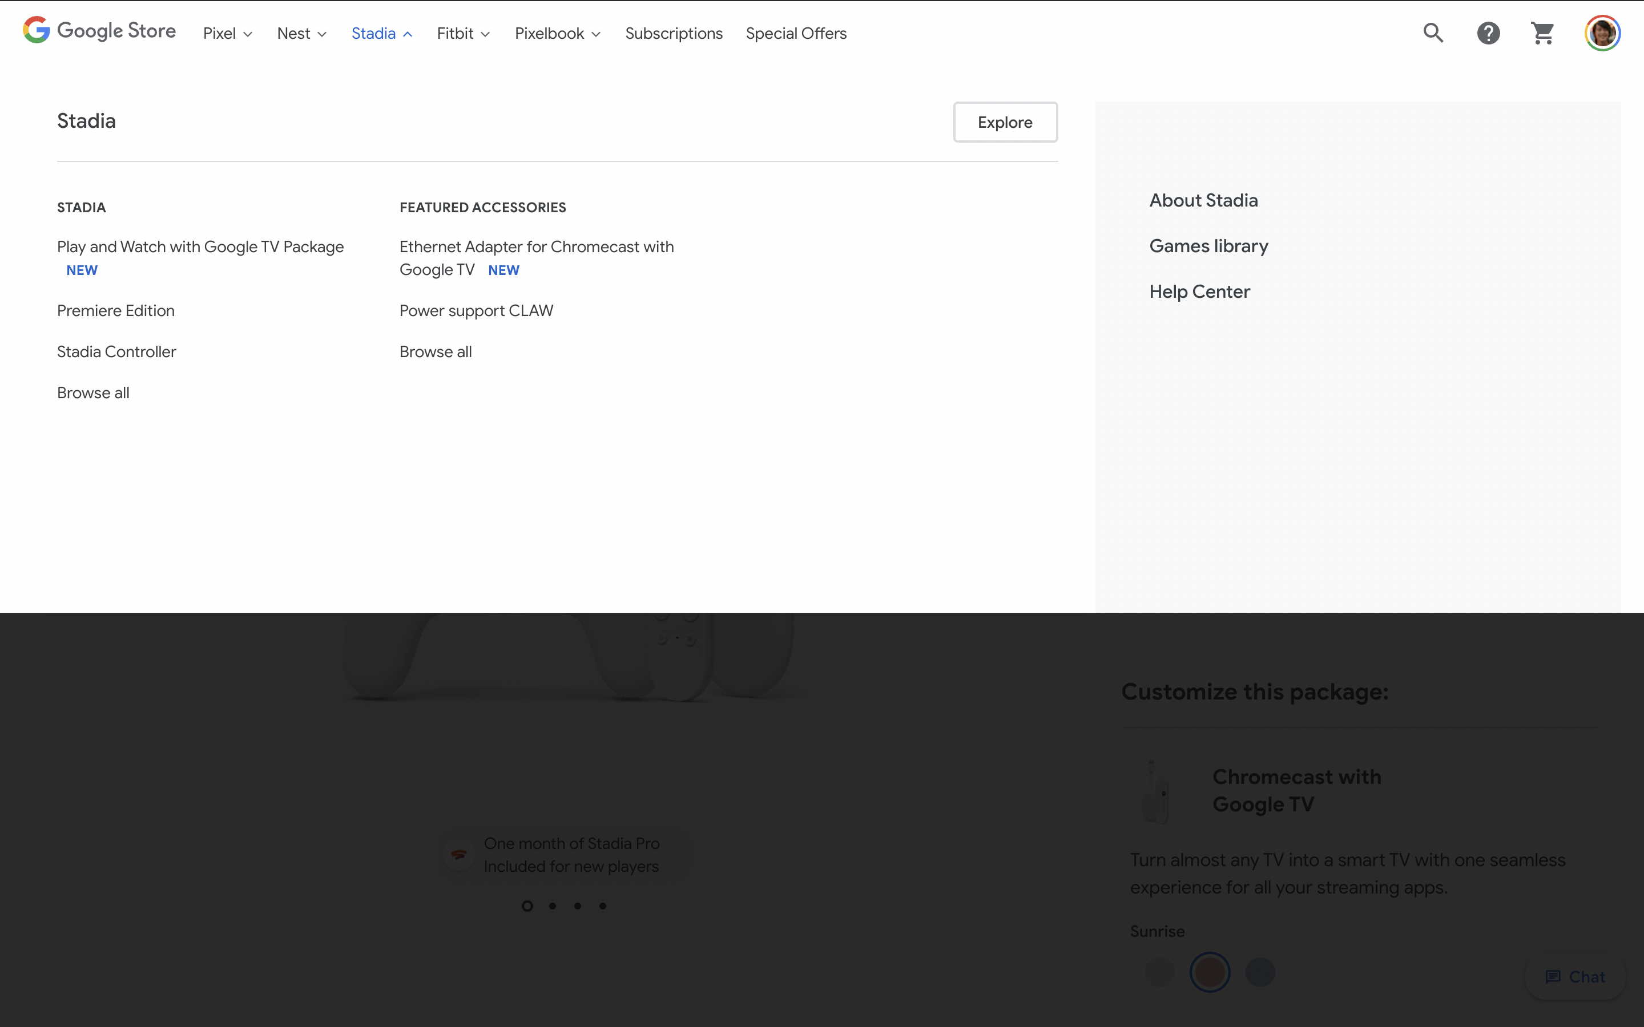Screen dimensions: 1644x1027
Task: Select the first carousel dot indicator
Action: (527, 905)
